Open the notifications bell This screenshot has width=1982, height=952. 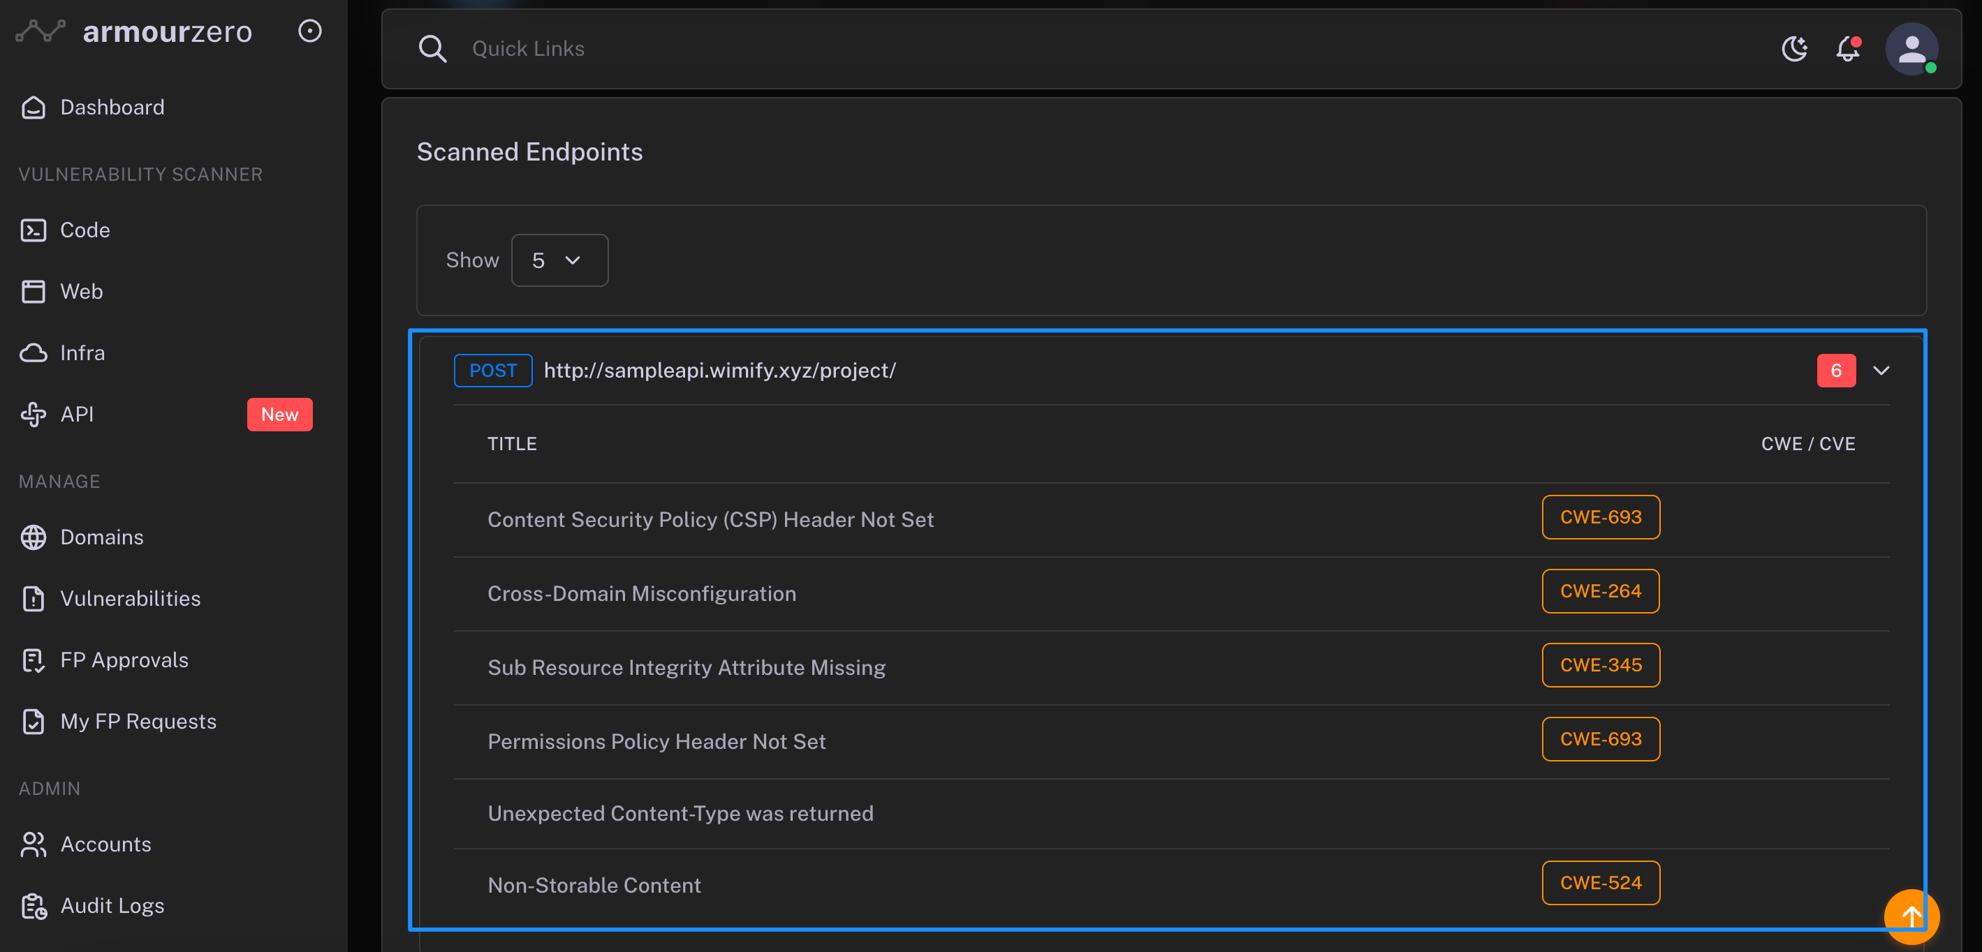tap(1847, 48)
